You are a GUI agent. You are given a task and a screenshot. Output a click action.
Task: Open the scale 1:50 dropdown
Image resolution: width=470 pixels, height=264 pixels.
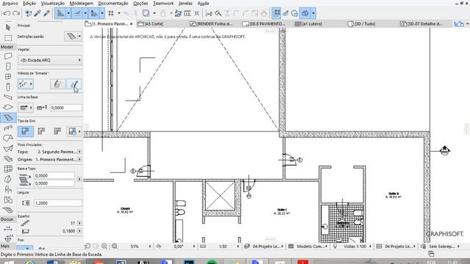[x=238, y=246]
